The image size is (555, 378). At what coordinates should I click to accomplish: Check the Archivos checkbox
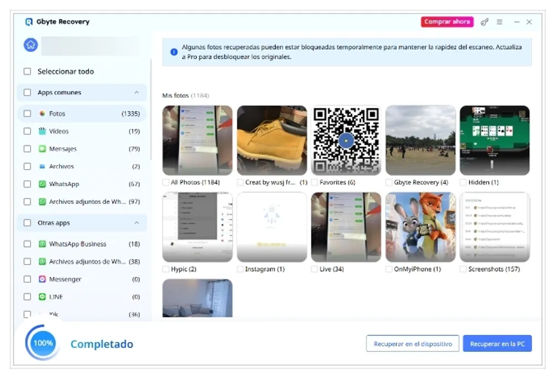click(x=27, y=166)
